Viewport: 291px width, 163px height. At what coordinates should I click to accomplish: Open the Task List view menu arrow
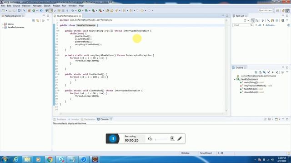click(x=287, y=20)
